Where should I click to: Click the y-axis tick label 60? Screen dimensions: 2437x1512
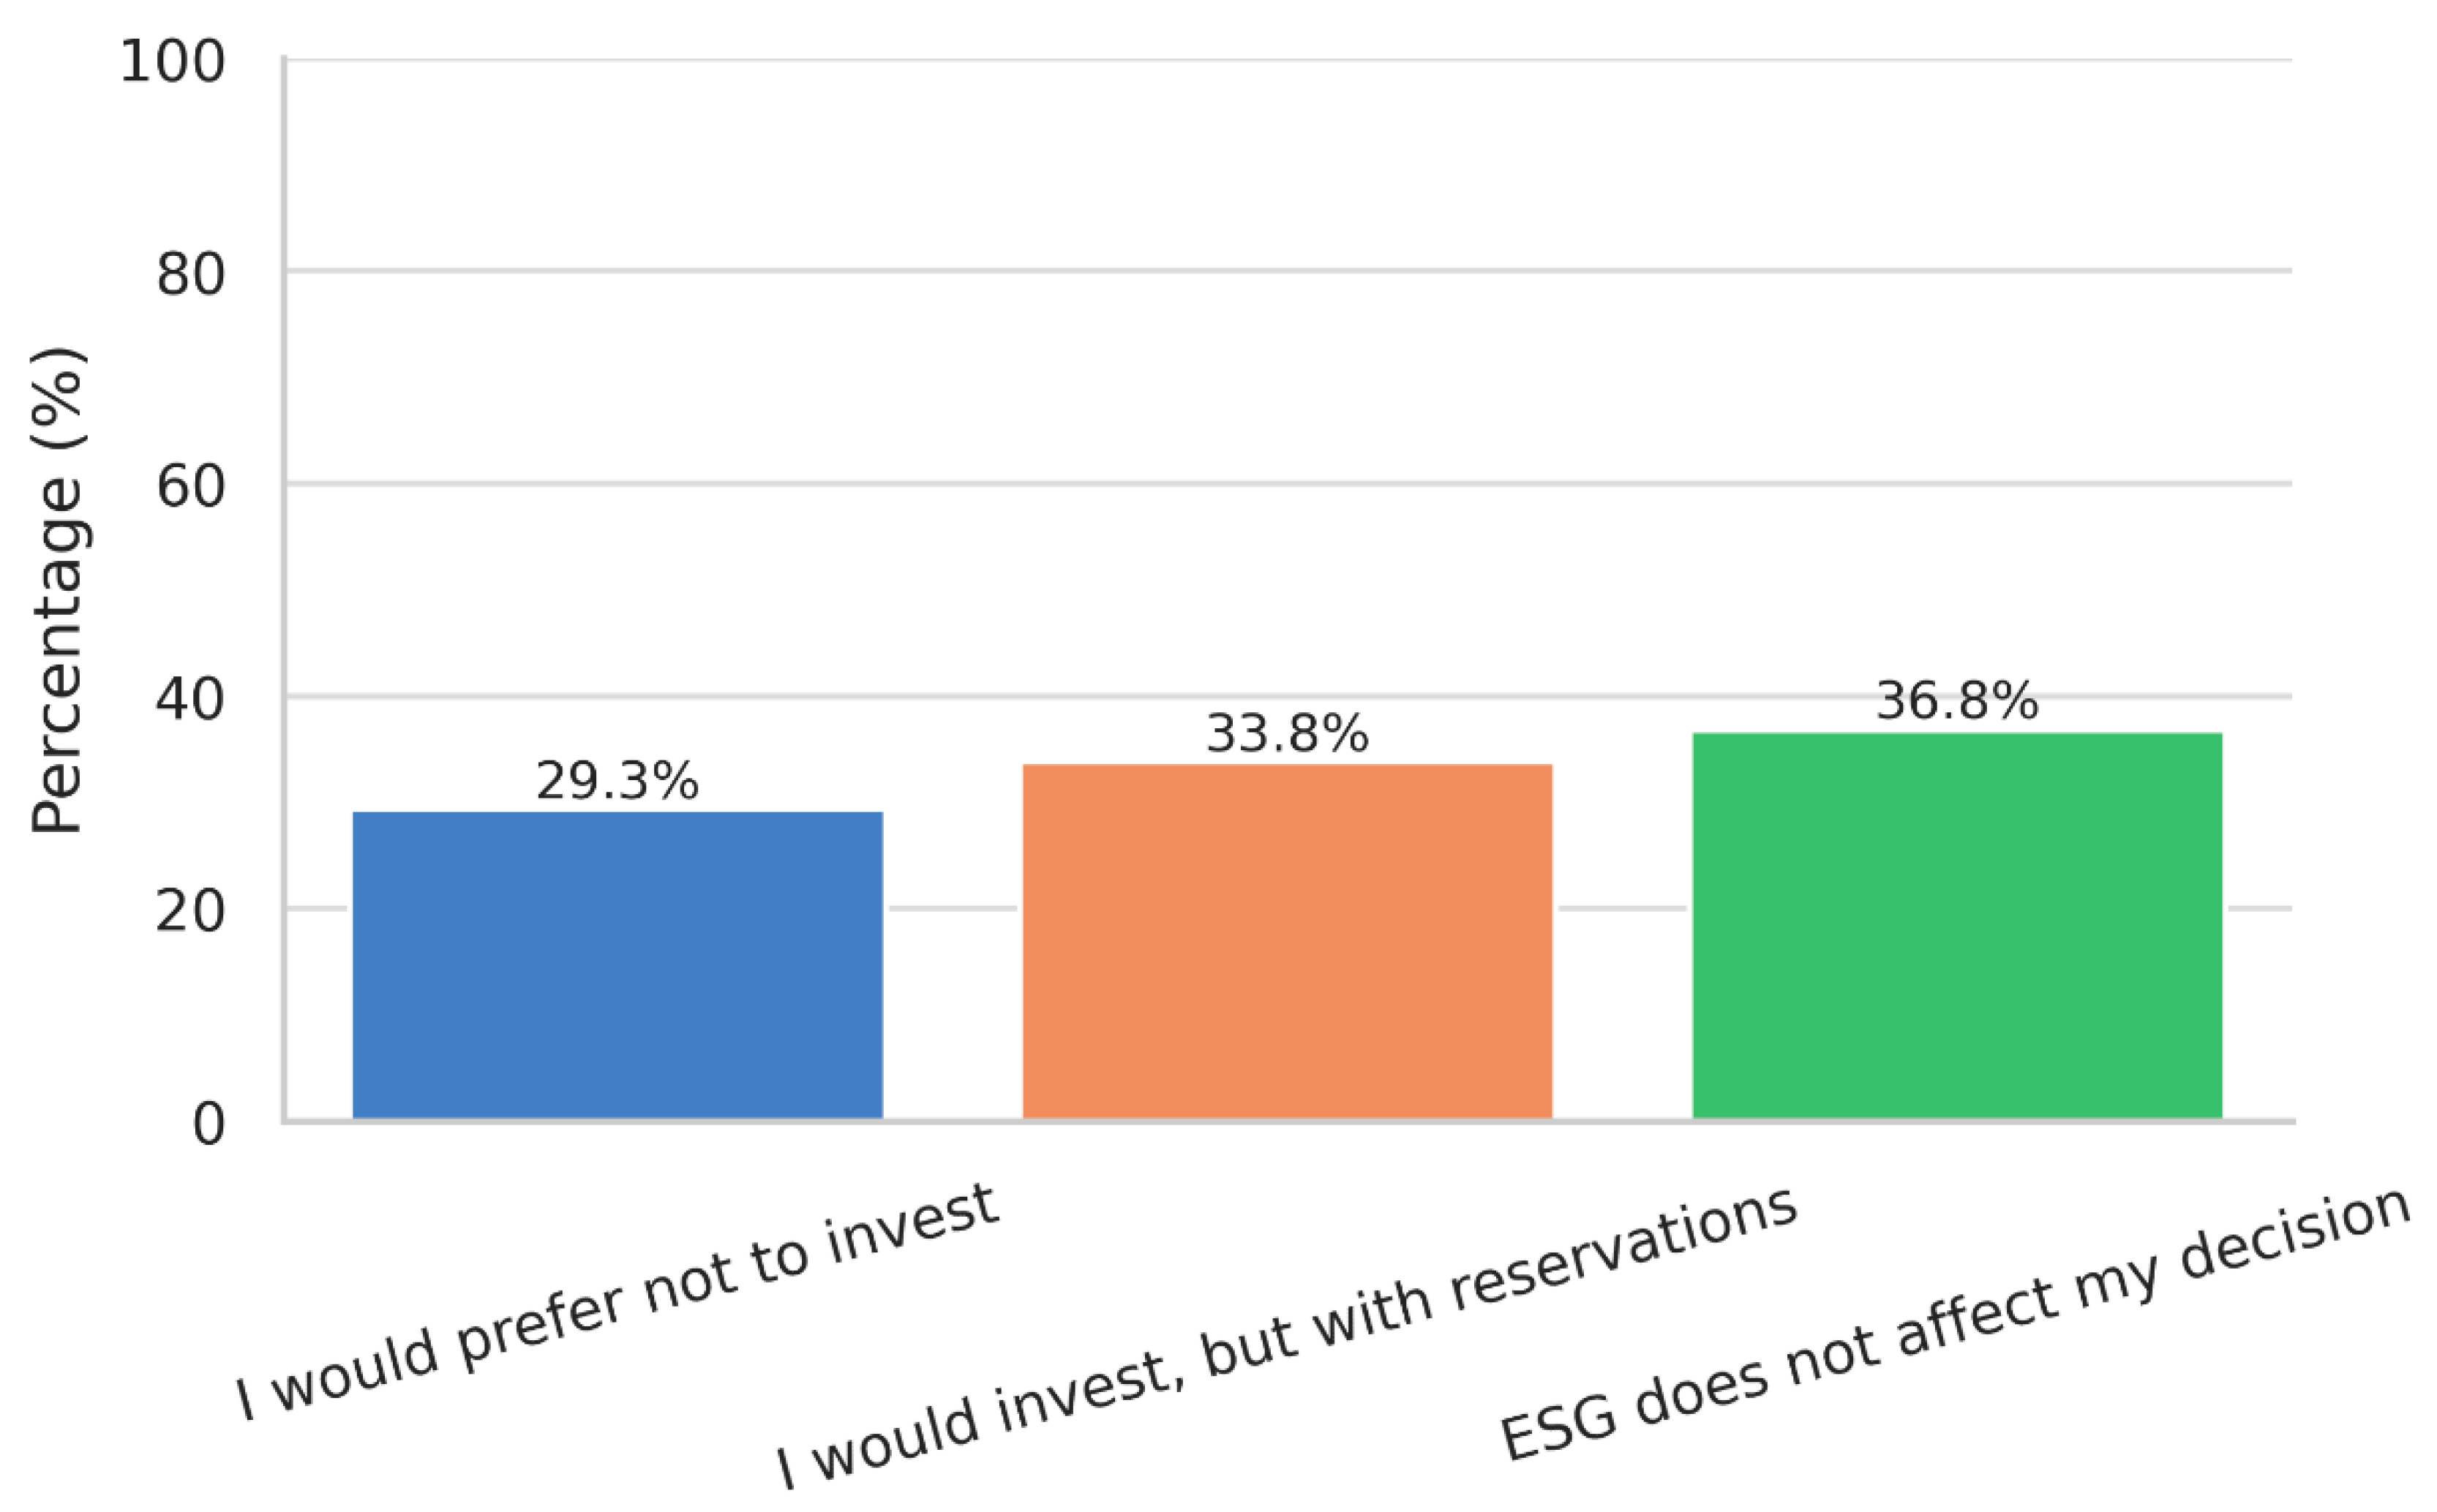point(190,487)
